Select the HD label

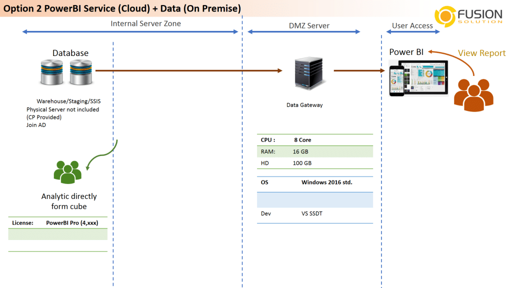tap(265, 163)
